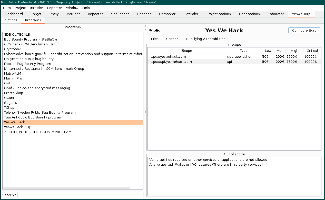Select the YesWeHack DOJO program

[73, 127]
